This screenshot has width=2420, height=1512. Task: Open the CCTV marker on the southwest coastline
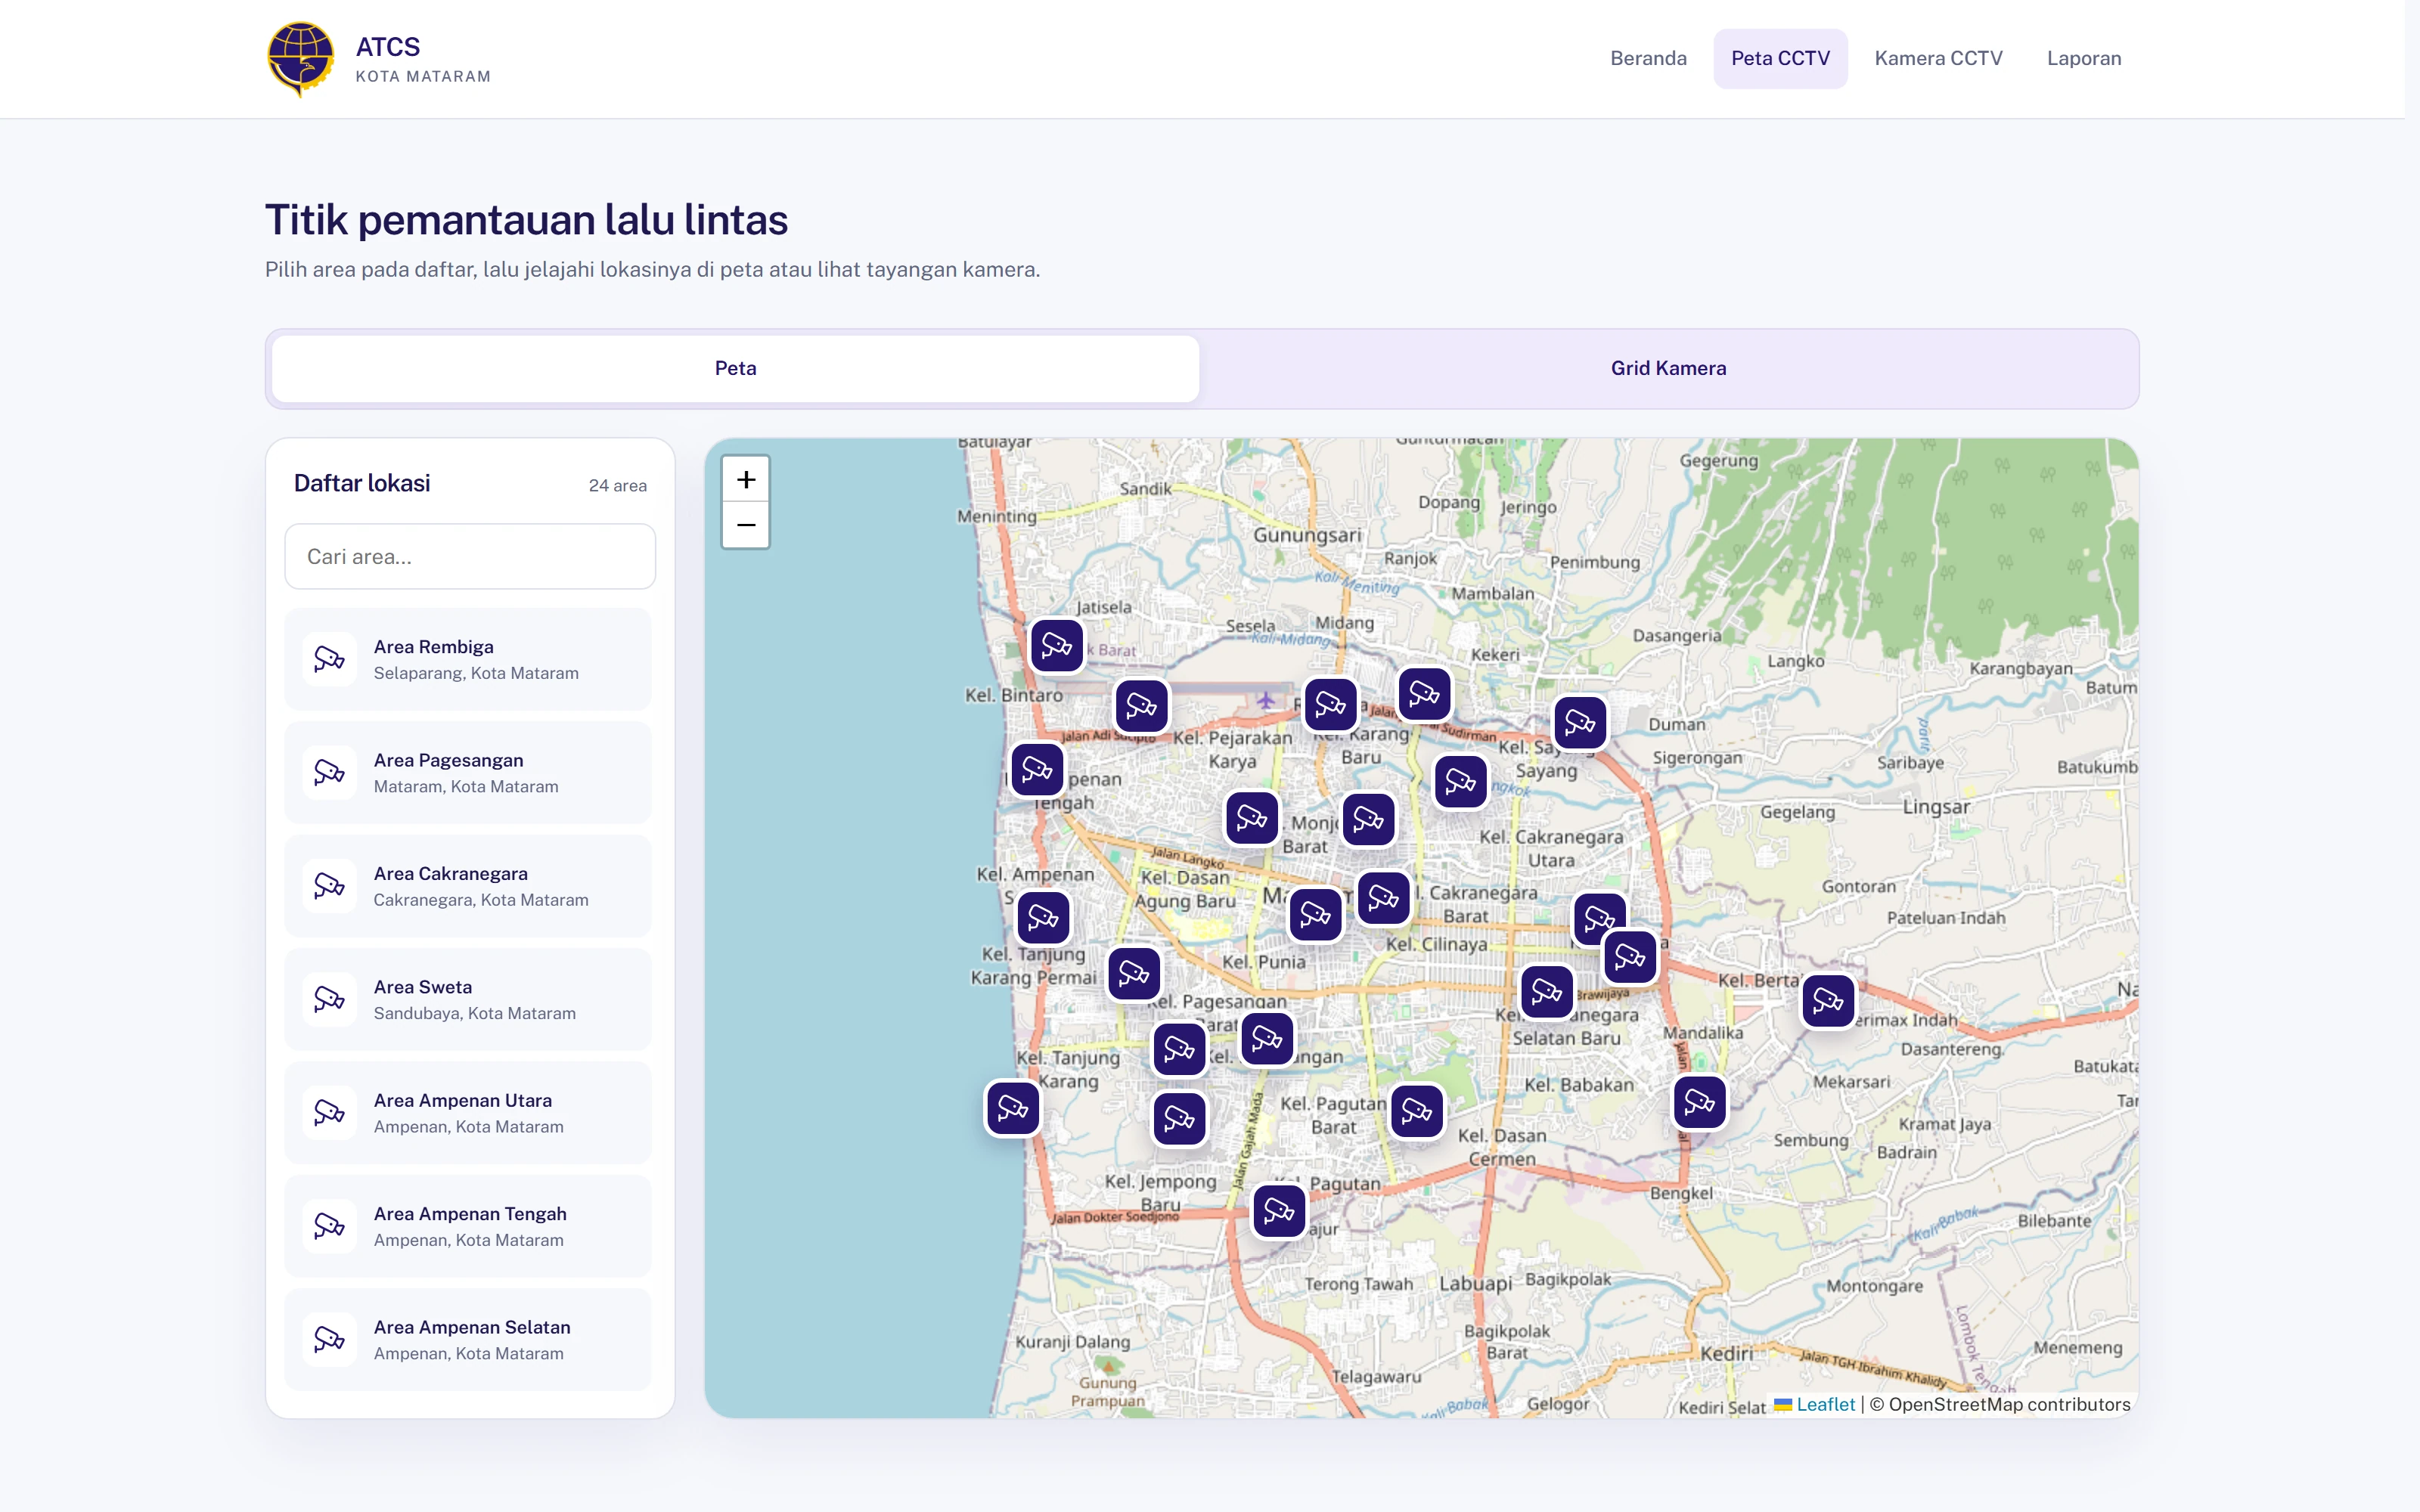click(1013, 1108)
